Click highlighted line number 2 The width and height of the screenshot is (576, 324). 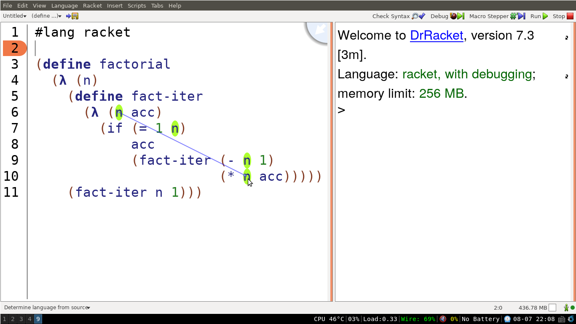point(14,48)
